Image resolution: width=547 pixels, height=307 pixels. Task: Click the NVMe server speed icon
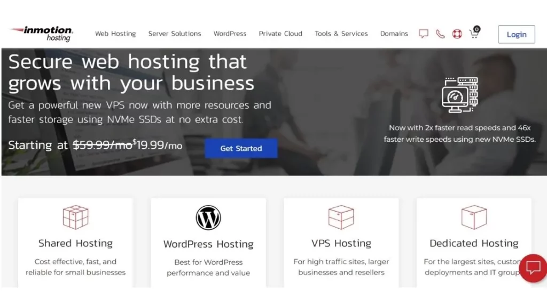[x=460, y=95]
